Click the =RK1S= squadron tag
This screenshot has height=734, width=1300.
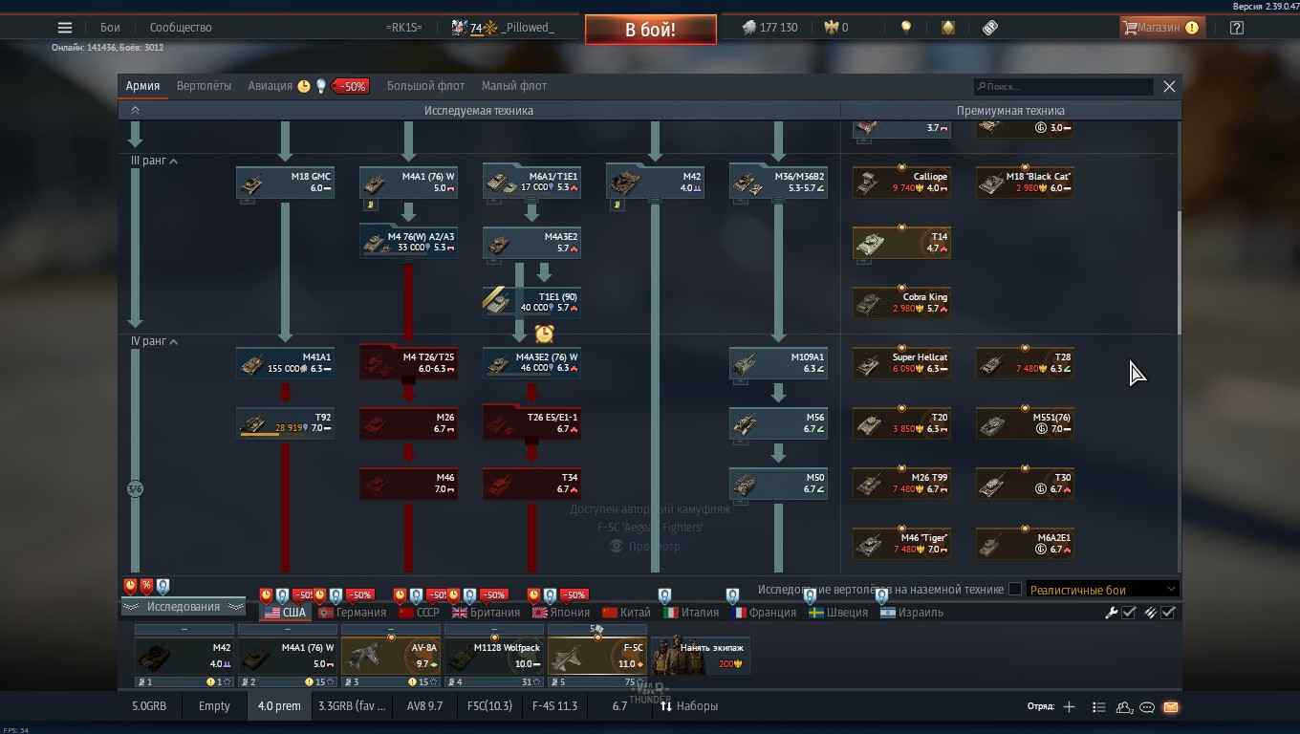[x=403, y=28]
